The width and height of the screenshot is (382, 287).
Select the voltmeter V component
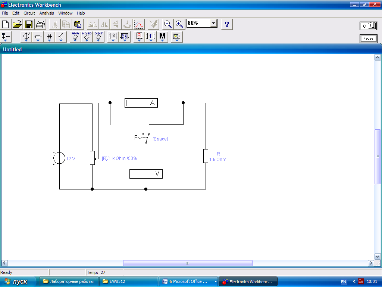pos(146,174)
